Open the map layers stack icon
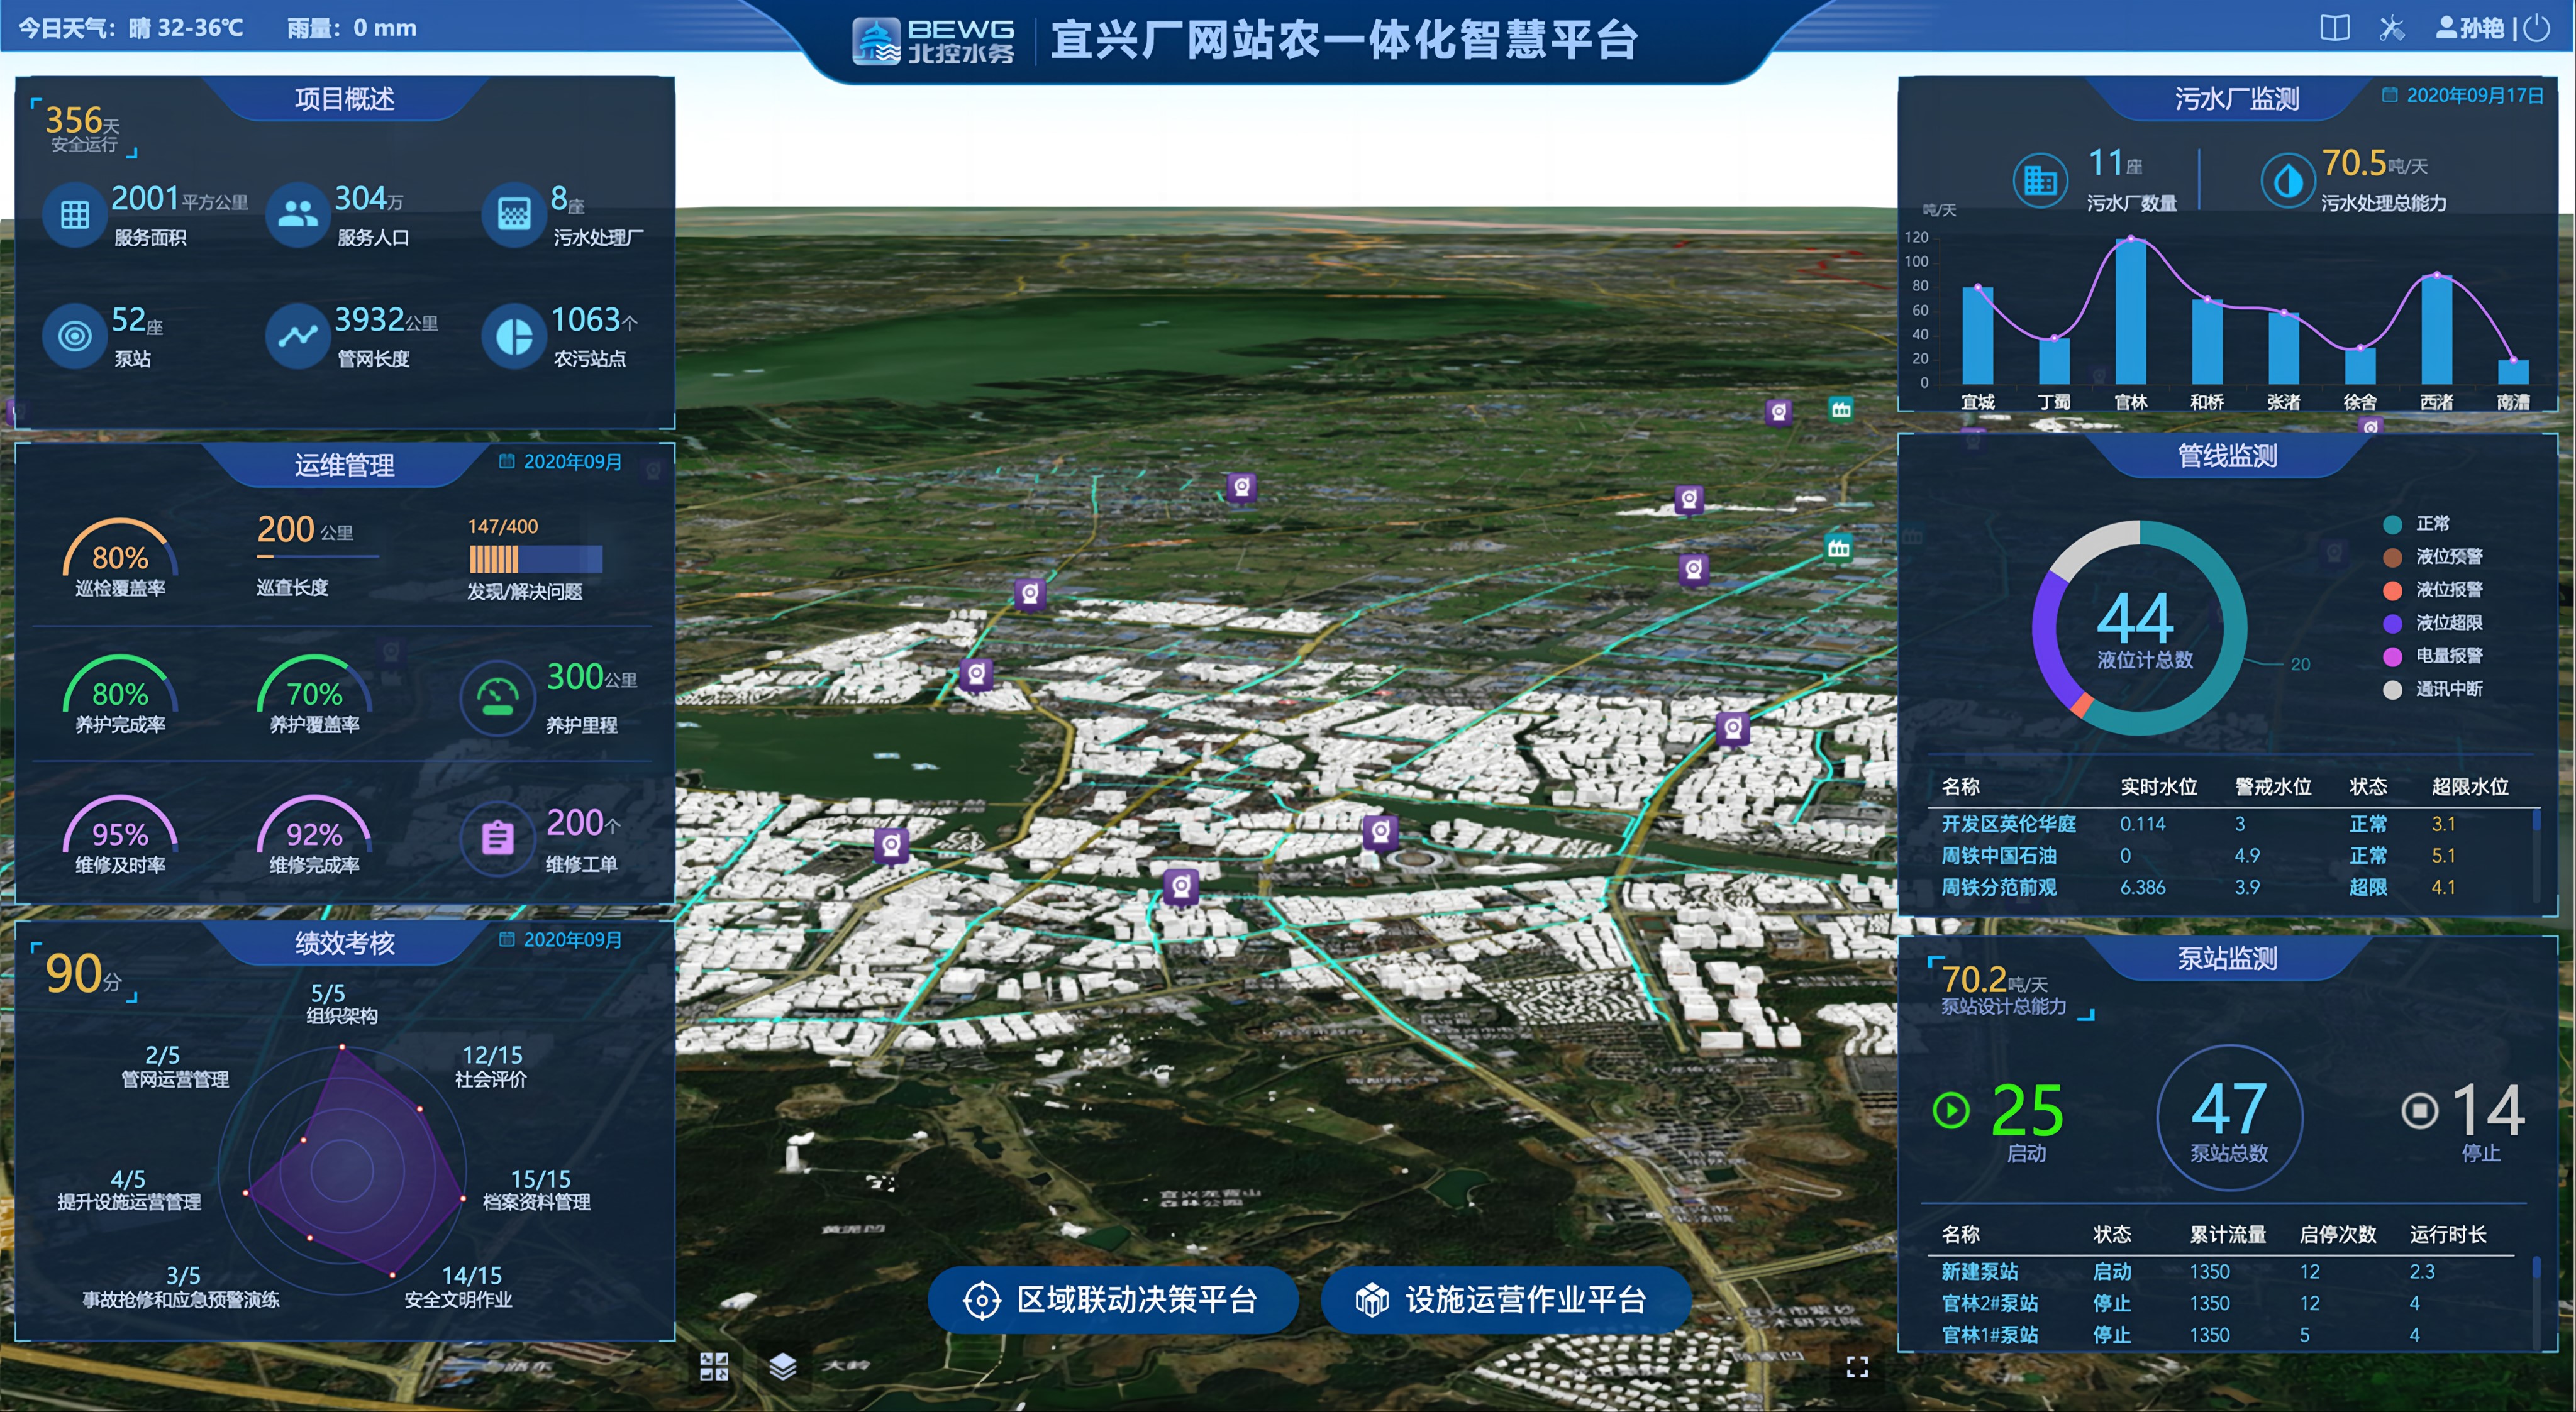2576x1412 pixels. tap(783, 1366)
